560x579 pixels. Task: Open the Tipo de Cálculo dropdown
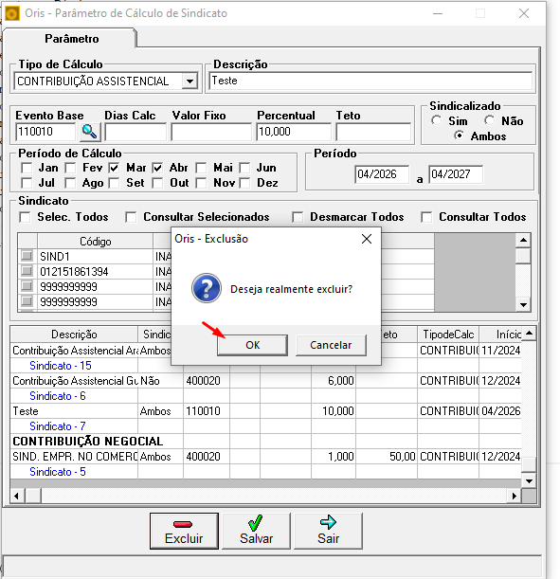click(190, 81)
